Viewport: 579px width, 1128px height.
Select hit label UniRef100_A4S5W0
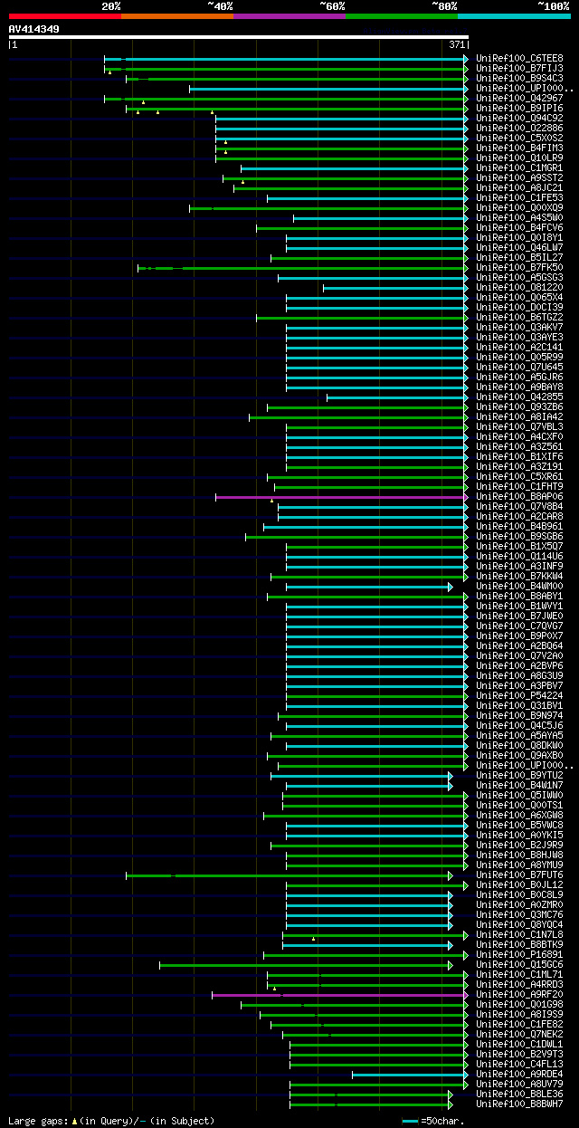tap(519, 217)
